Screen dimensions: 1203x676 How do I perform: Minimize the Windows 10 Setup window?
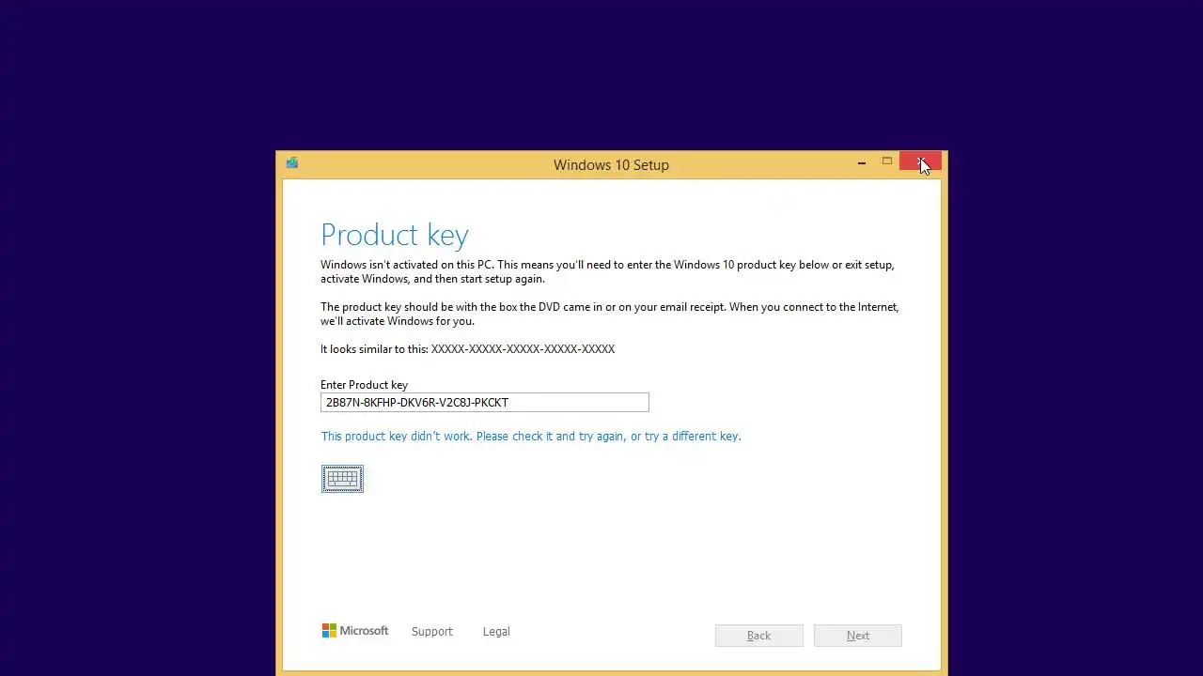pos(861,162)
